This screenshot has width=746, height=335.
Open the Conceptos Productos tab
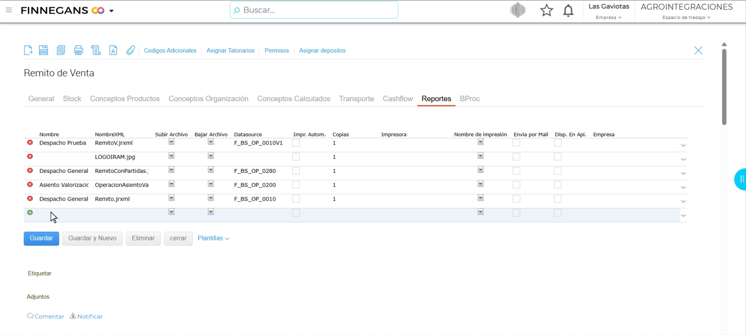(125, 98)
